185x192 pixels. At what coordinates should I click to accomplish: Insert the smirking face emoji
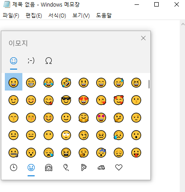pos(84,135)
